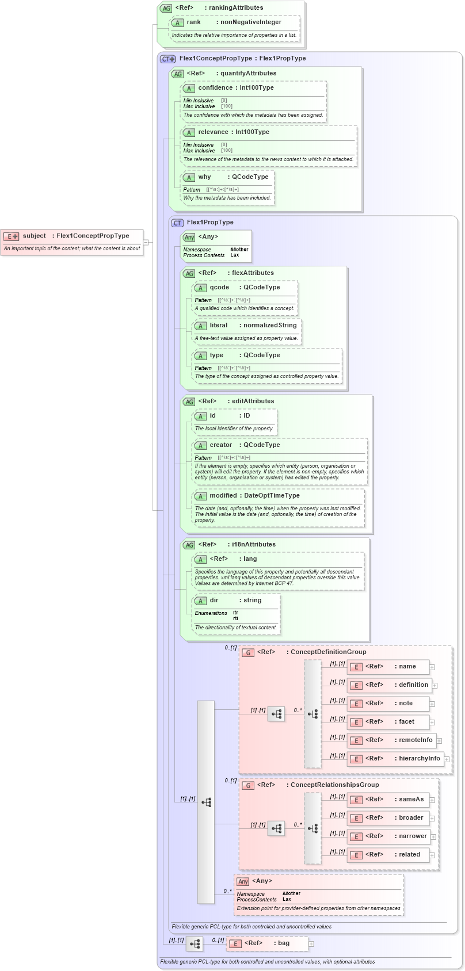Expand the sameAs element reference
Screen dimensions: 465x971
[x=432, y=800]
